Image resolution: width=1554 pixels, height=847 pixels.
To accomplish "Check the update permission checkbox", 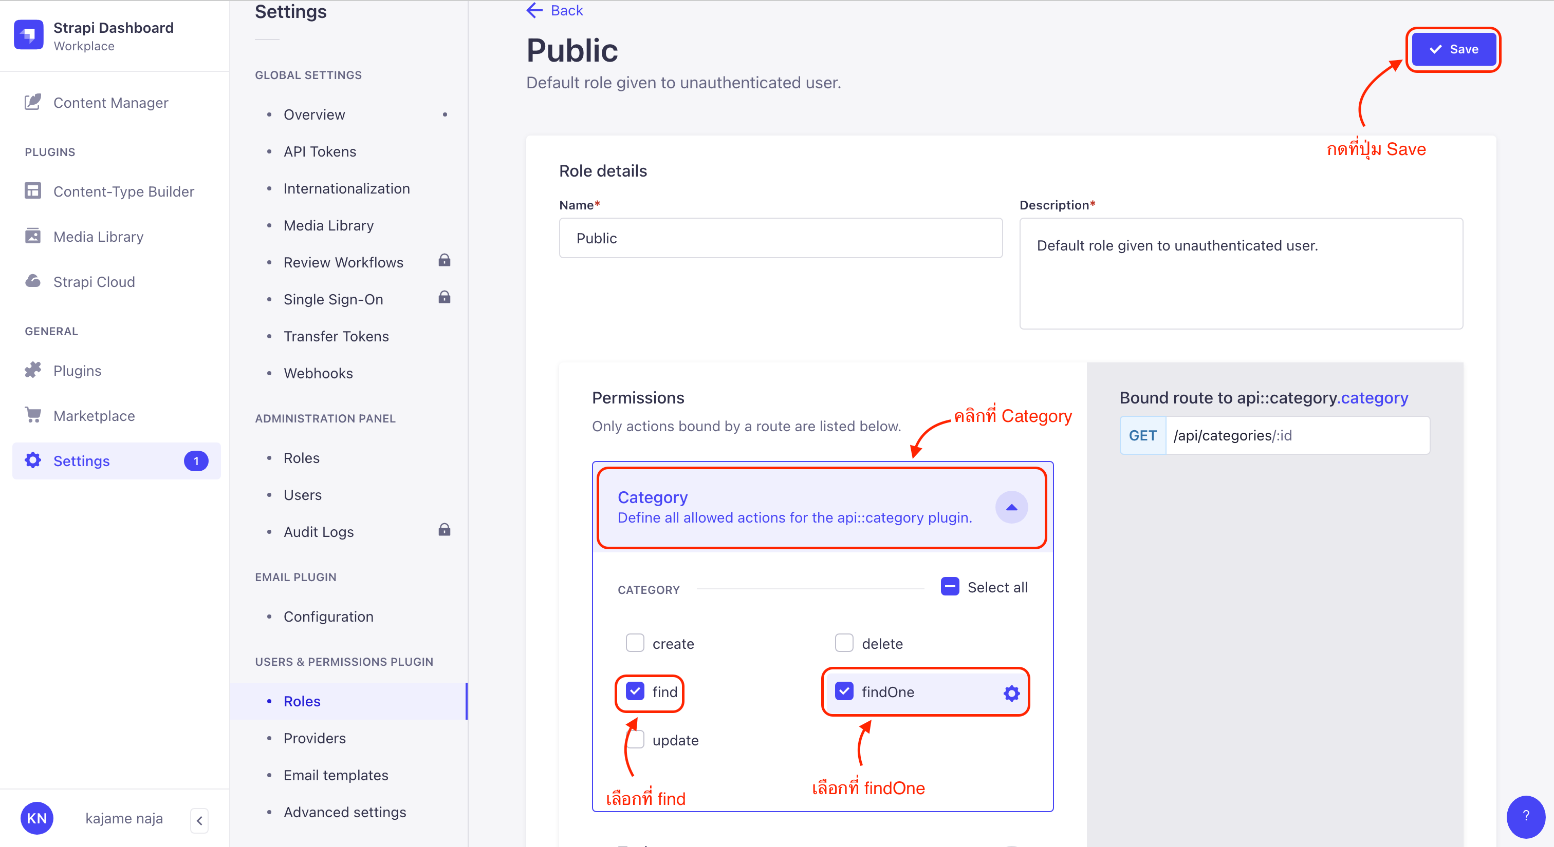I will point(635,739).
